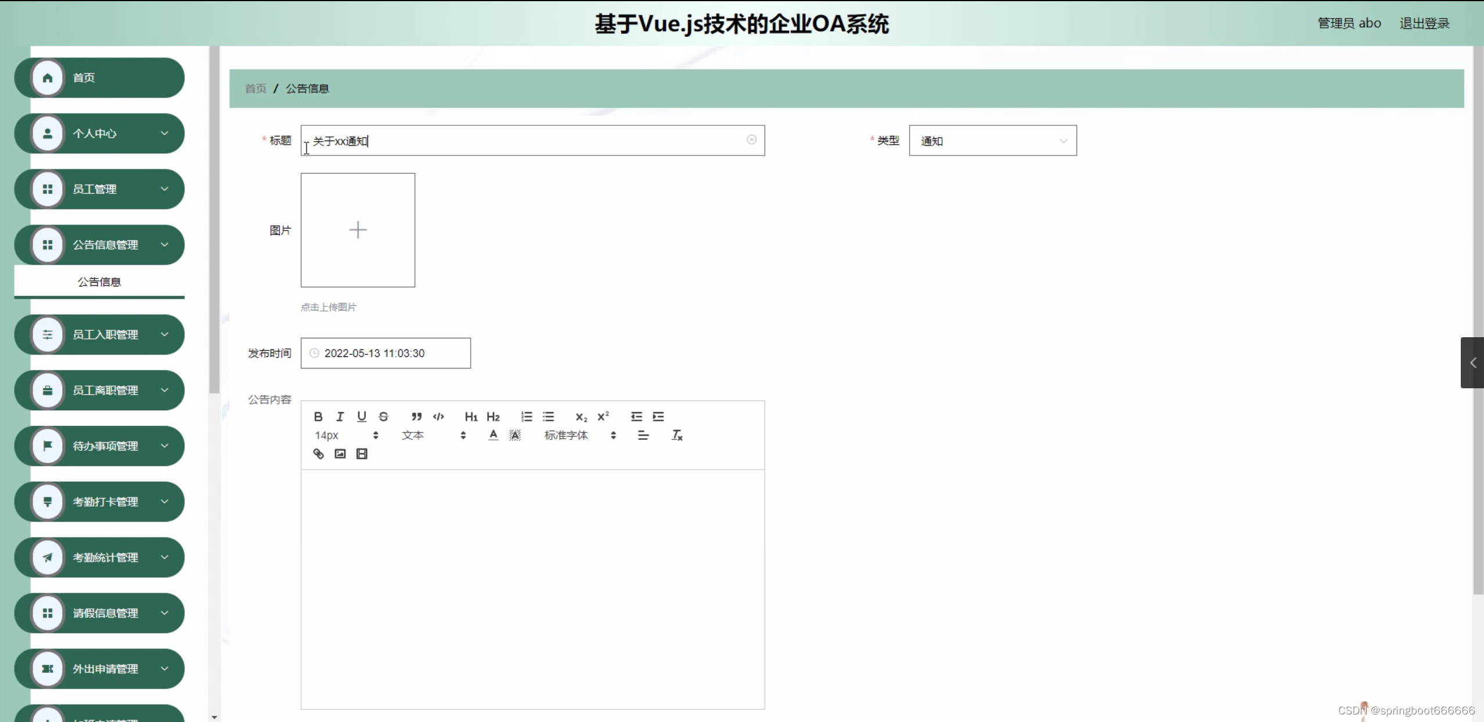The height and width of the screenshot is (722, 1484).
Task: Click the 管理员 abo user label
Action: click(1349, 23)
